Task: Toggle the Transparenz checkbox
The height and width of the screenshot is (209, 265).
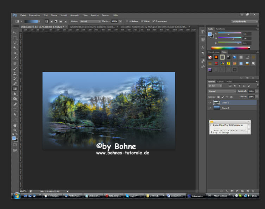Action: pyautogui.click(x=153, y=21)
